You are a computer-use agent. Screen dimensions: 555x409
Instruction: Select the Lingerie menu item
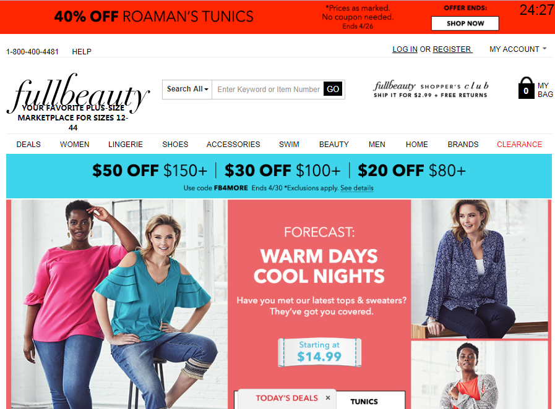point(126,144)
